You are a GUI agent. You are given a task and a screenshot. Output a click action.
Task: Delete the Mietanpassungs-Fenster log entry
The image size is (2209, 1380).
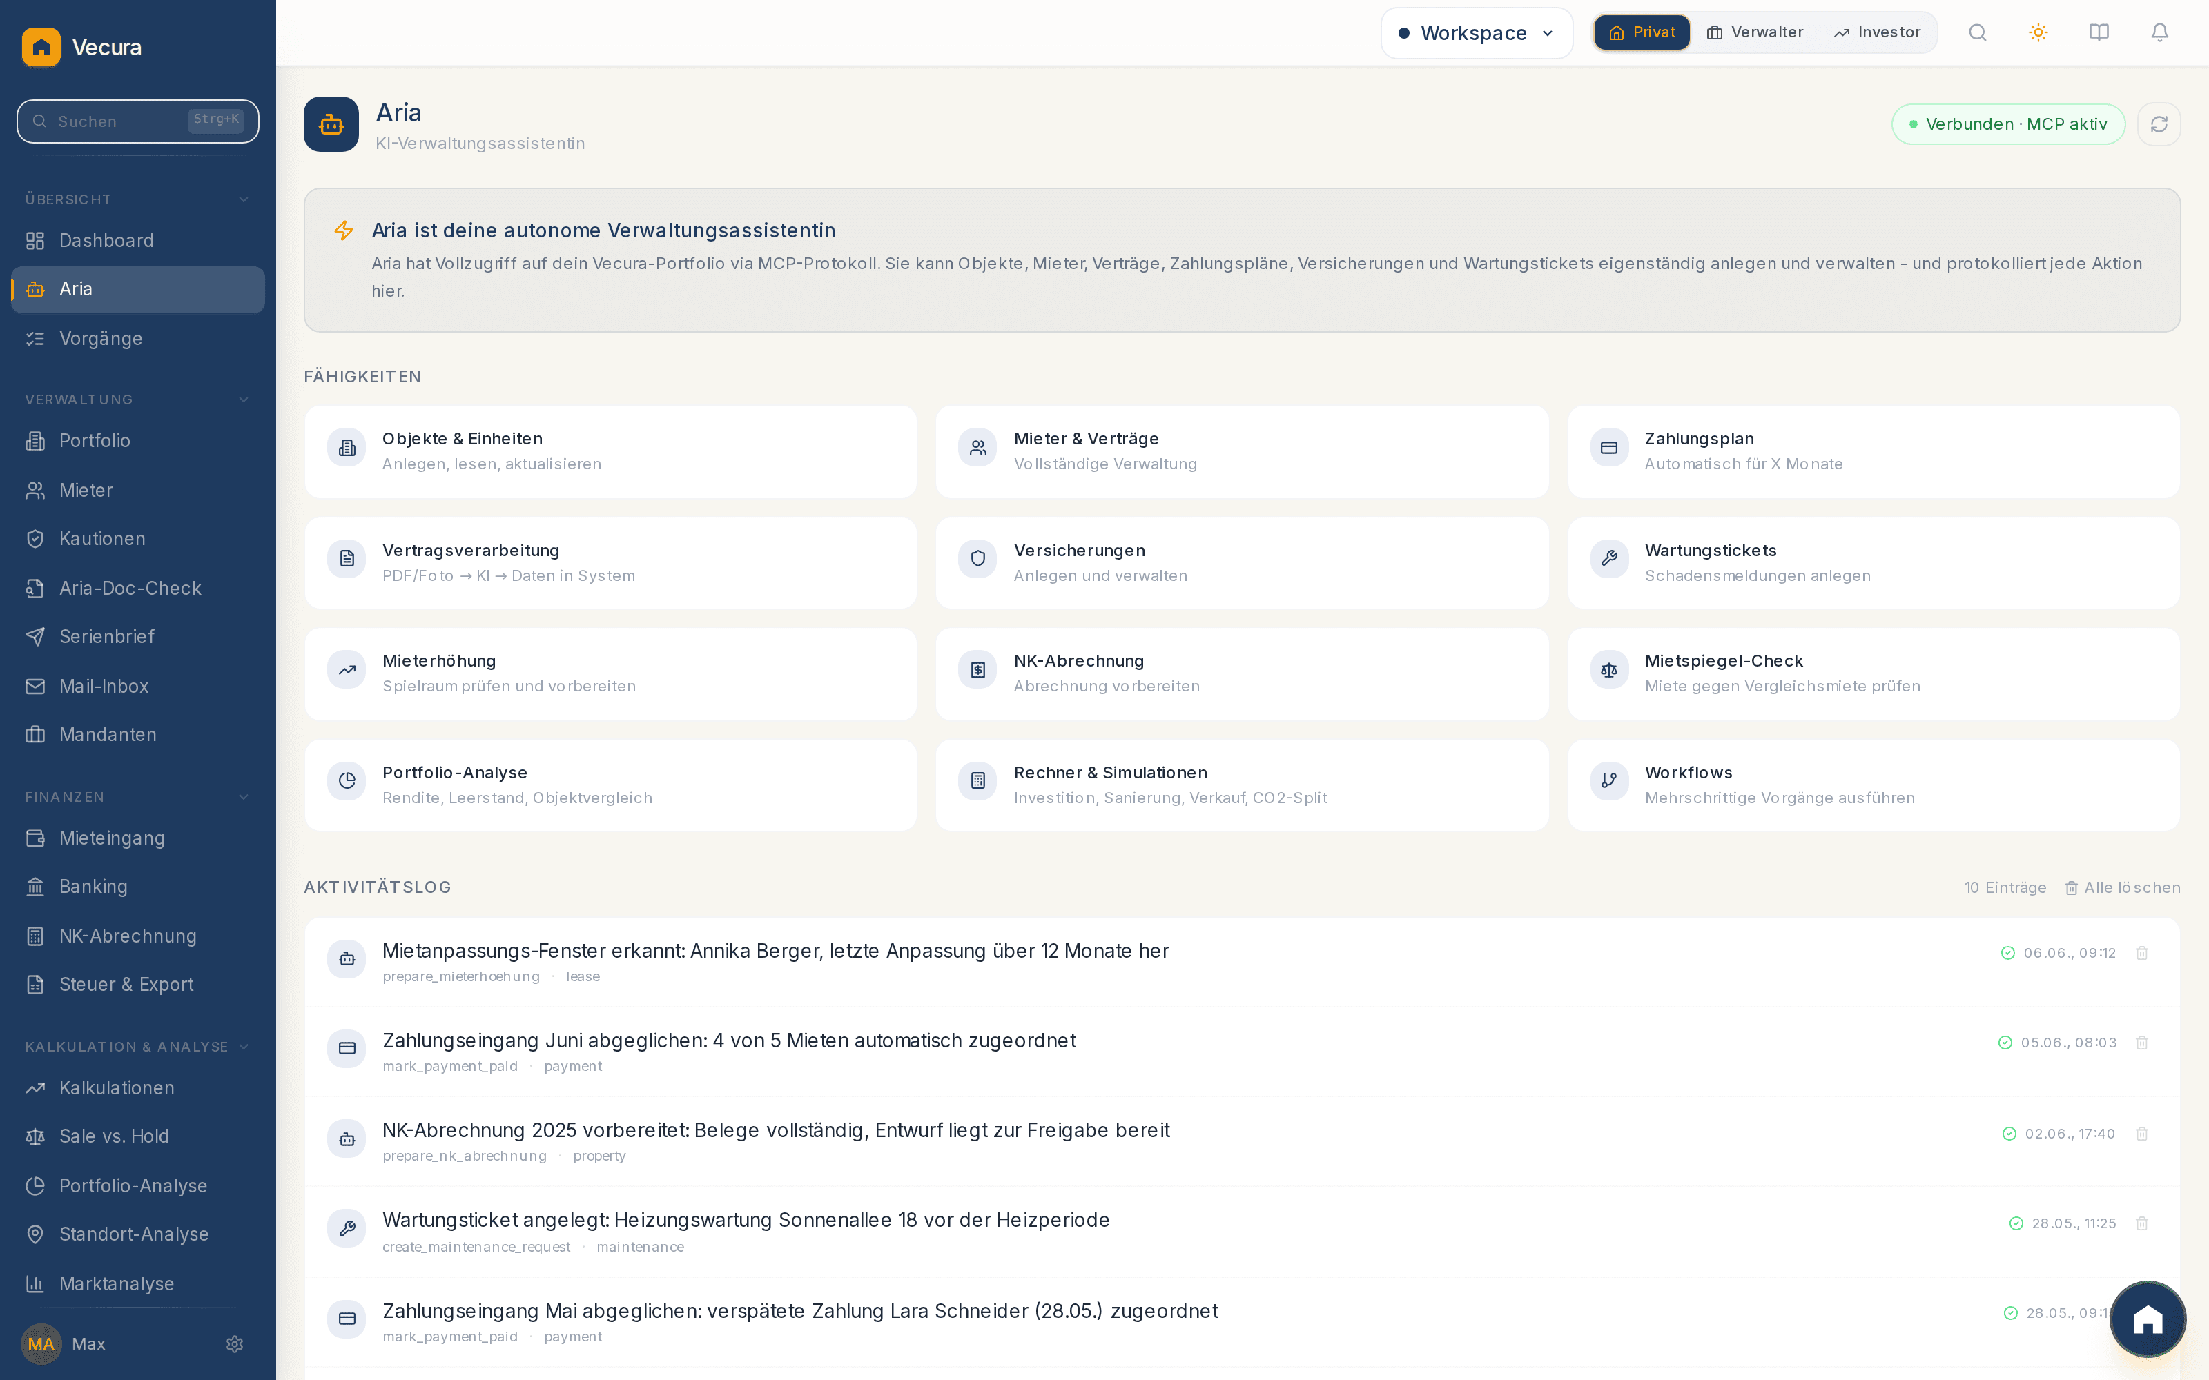(2142, 953)
